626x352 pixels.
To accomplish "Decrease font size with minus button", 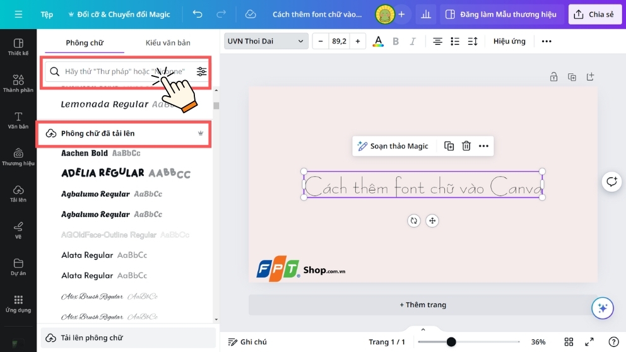I will pyautogui.click(x=321, y=41).
